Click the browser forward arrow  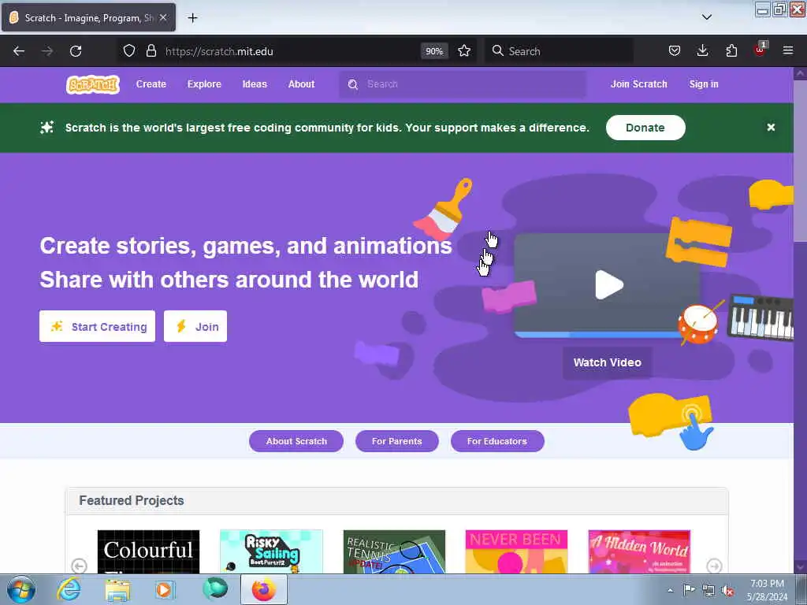(x=47, y=51)
